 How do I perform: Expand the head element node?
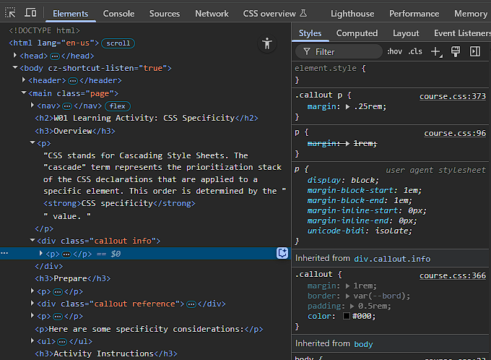(x=14, y=56)
